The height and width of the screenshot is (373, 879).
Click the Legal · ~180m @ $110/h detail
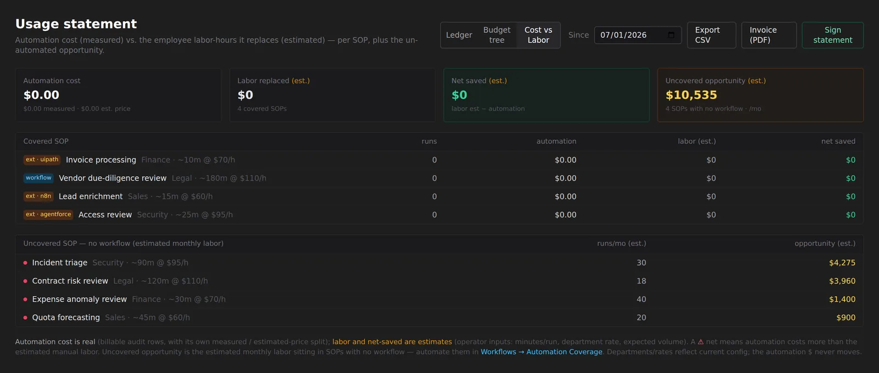point(219,178)
